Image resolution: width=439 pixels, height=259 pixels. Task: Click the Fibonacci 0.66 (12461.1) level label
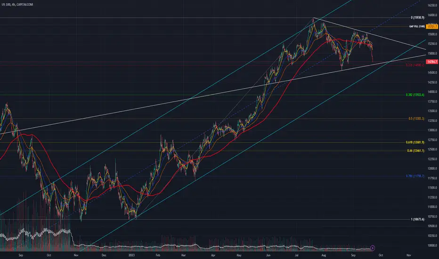pyautogui.click(x=416, y=151)
